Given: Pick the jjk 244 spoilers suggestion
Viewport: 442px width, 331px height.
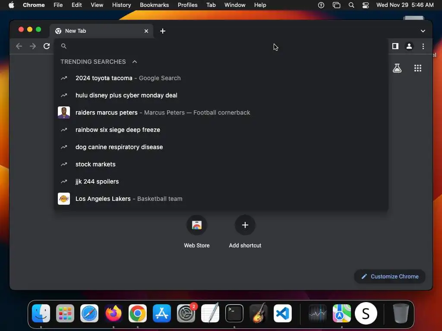Looking at the screenshot, I should 221,181.
